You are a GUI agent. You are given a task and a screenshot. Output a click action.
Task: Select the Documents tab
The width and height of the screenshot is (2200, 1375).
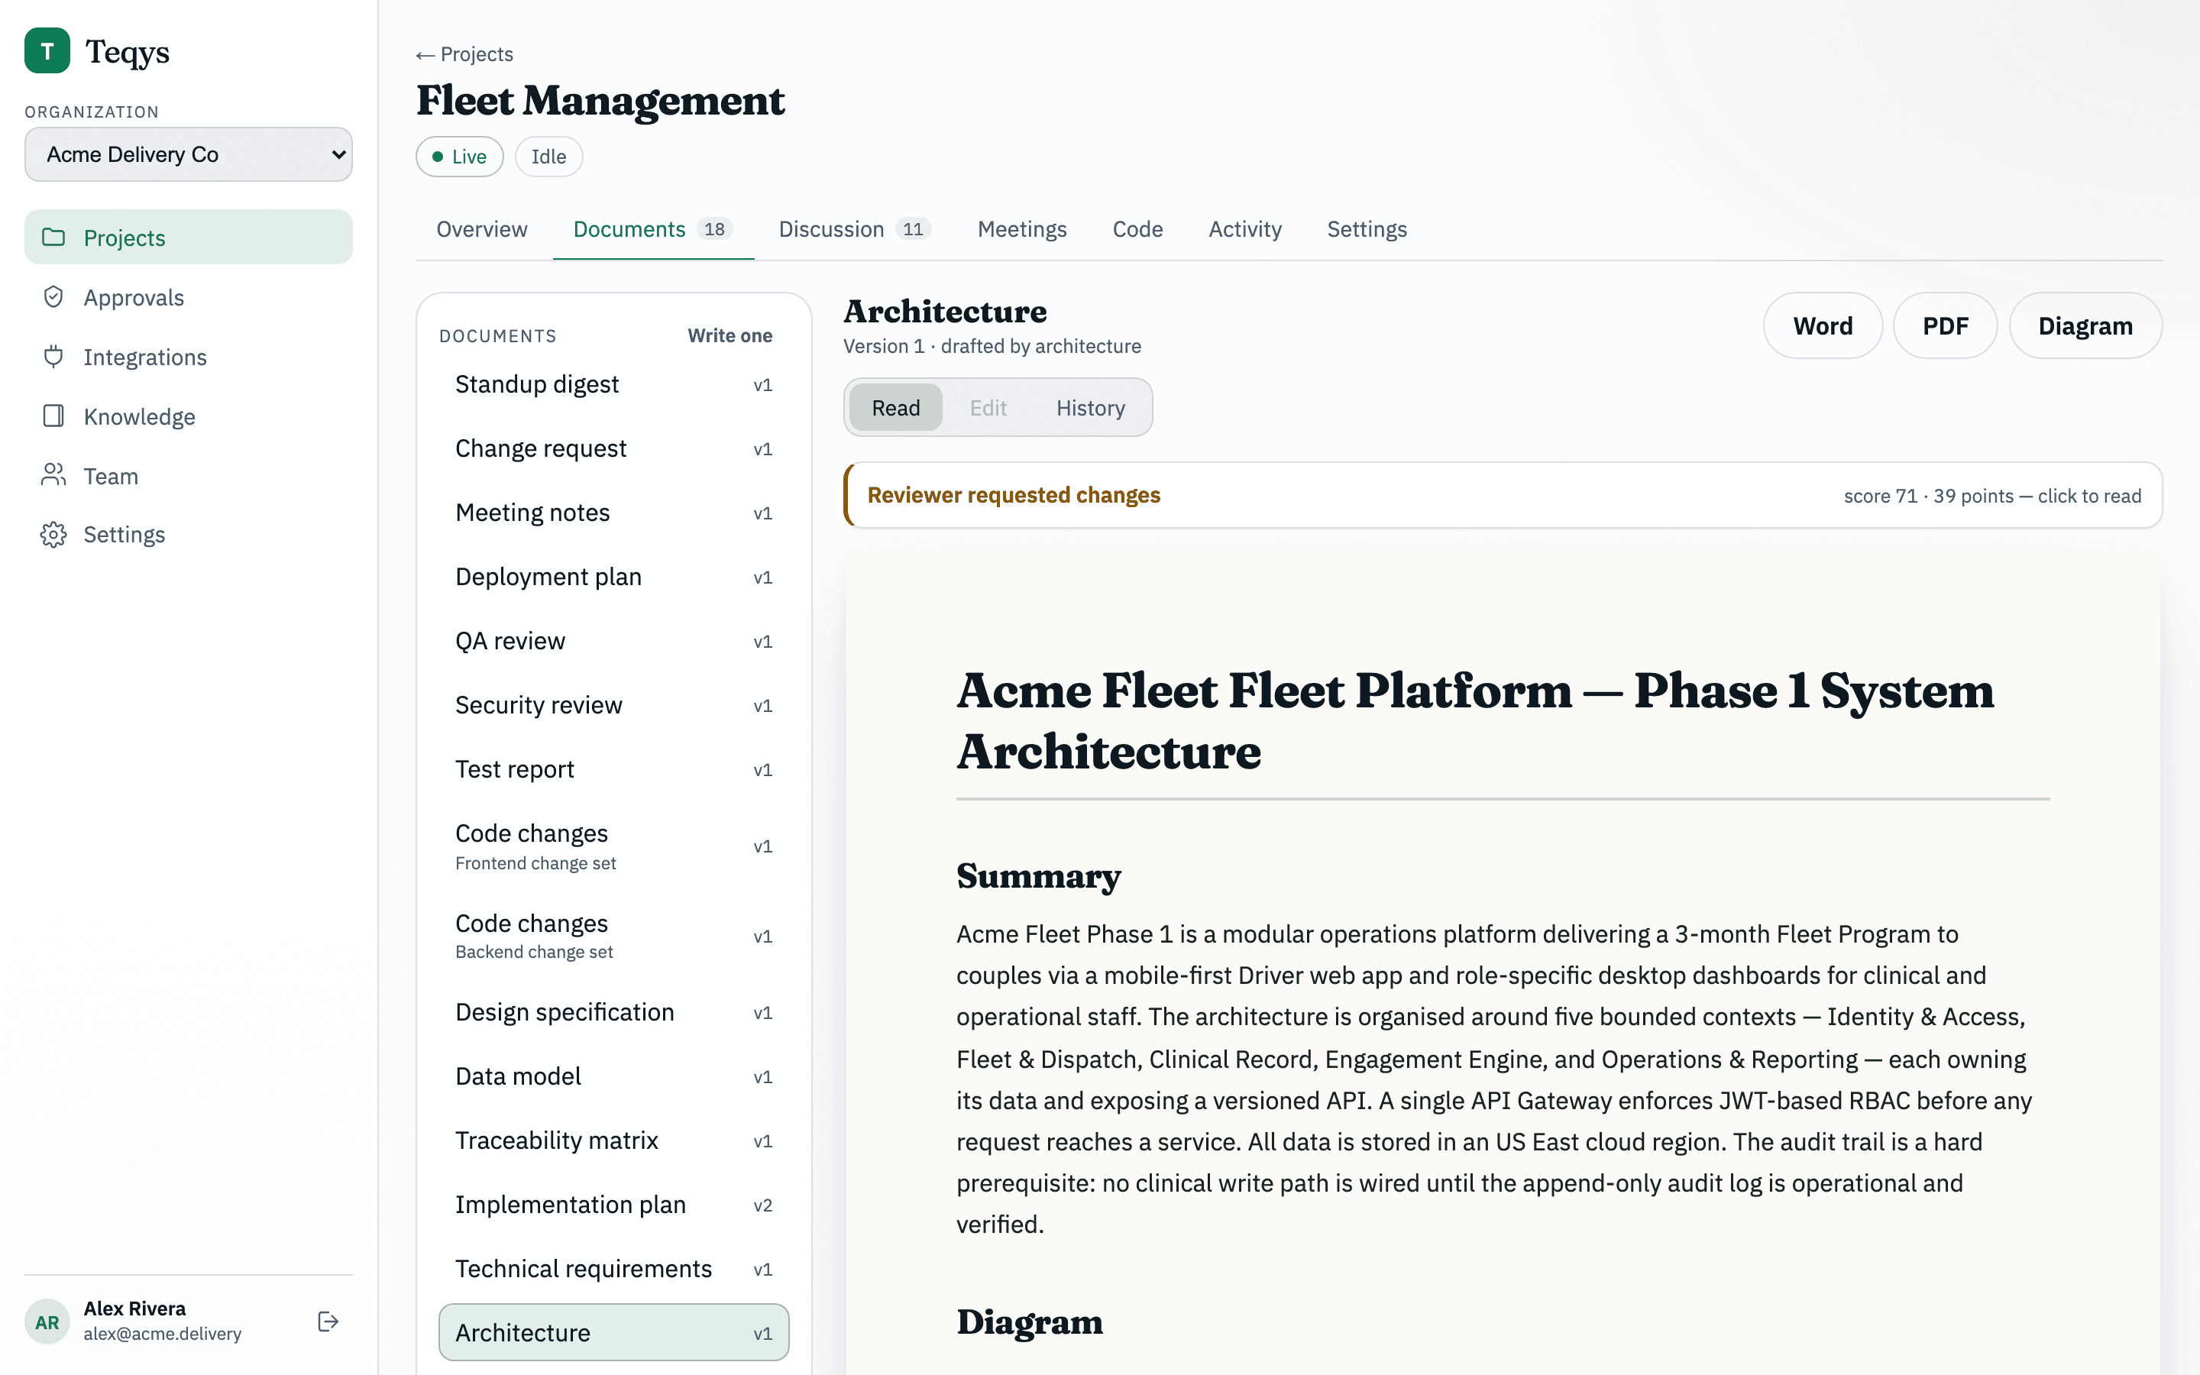[x=652, y=229]
